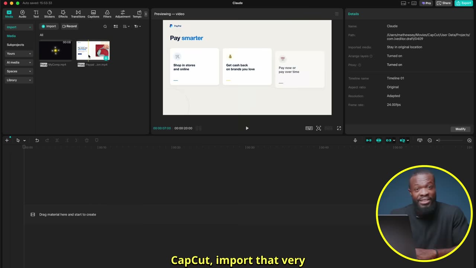The height and width of the screenshot is (268, 476).
Task: Toggle preview axis
Action: 402,140
